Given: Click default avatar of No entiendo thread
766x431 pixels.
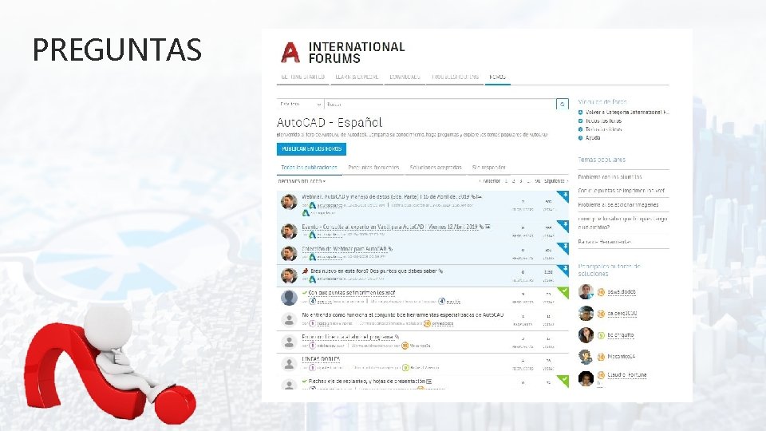Looking at the screenshot, I should [x=289, y=319].
